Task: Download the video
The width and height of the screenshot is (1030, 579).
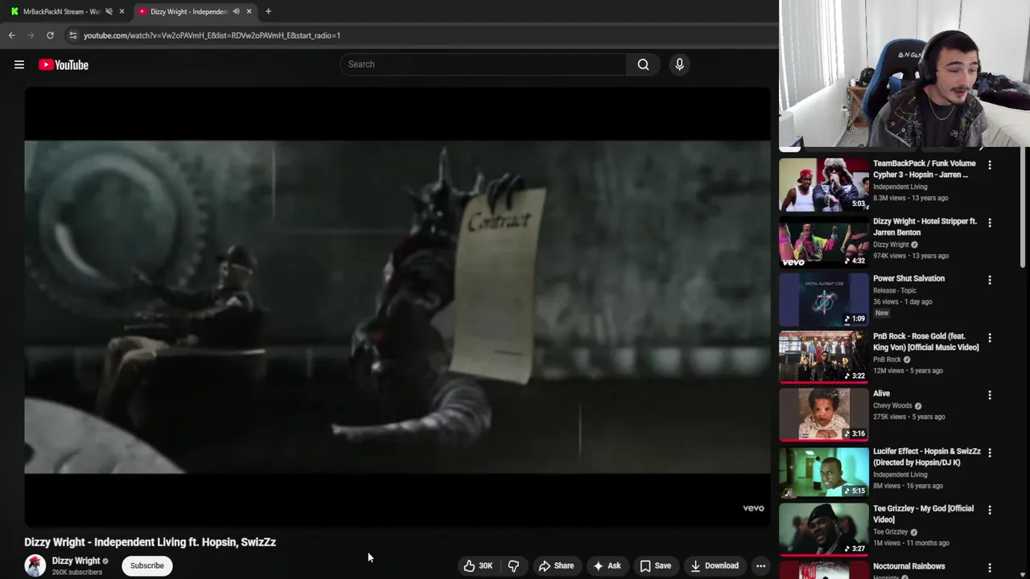Action: pos(714,565)
